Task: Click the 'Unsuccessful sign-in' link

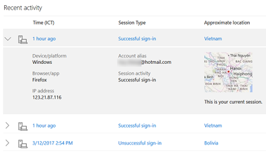Action: (x=140, y=143)
